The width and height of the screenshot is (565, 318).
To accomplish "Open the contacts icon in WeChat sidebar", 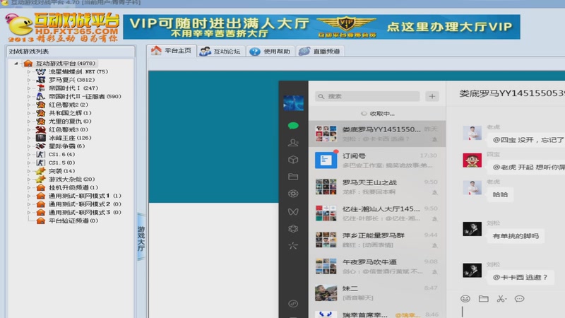I will (x=293, y=143).
